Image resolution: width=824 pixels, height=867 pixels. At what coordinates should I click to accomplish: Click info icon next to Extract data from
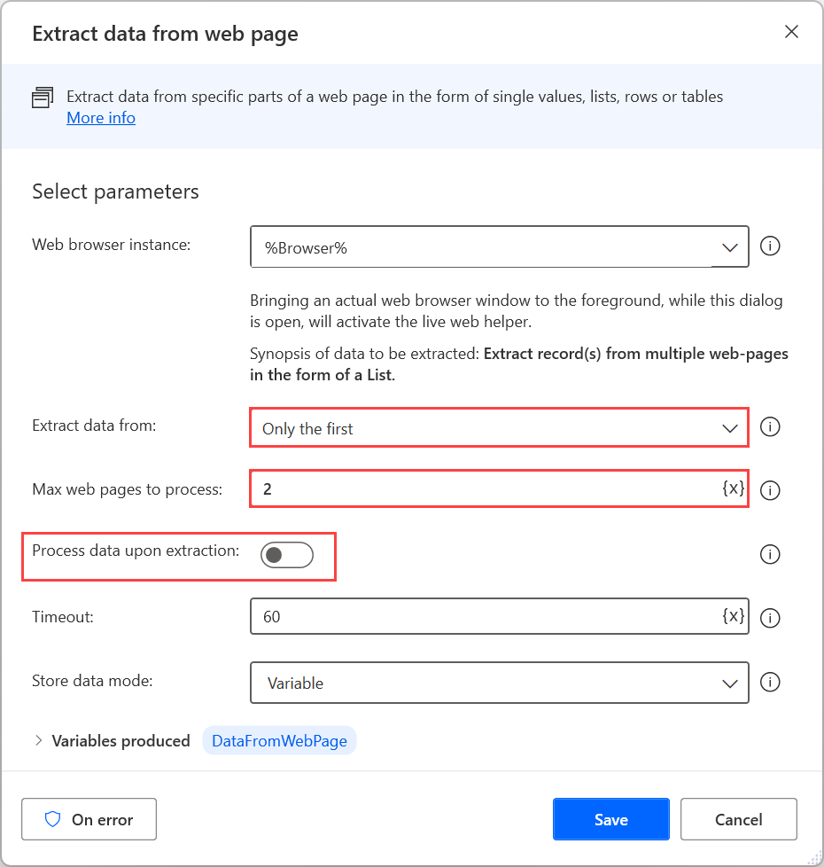[x=770, y=427]
